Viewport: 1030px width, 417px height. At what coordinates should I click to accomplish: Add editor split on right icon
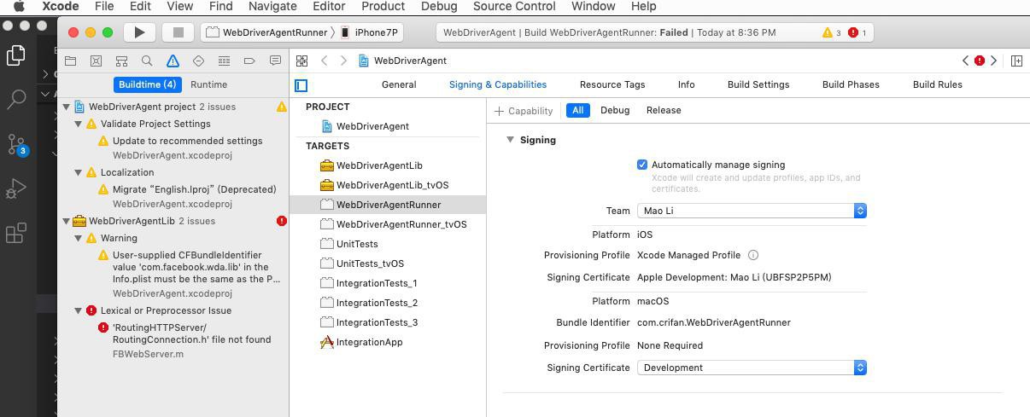tap(1016, 61)
